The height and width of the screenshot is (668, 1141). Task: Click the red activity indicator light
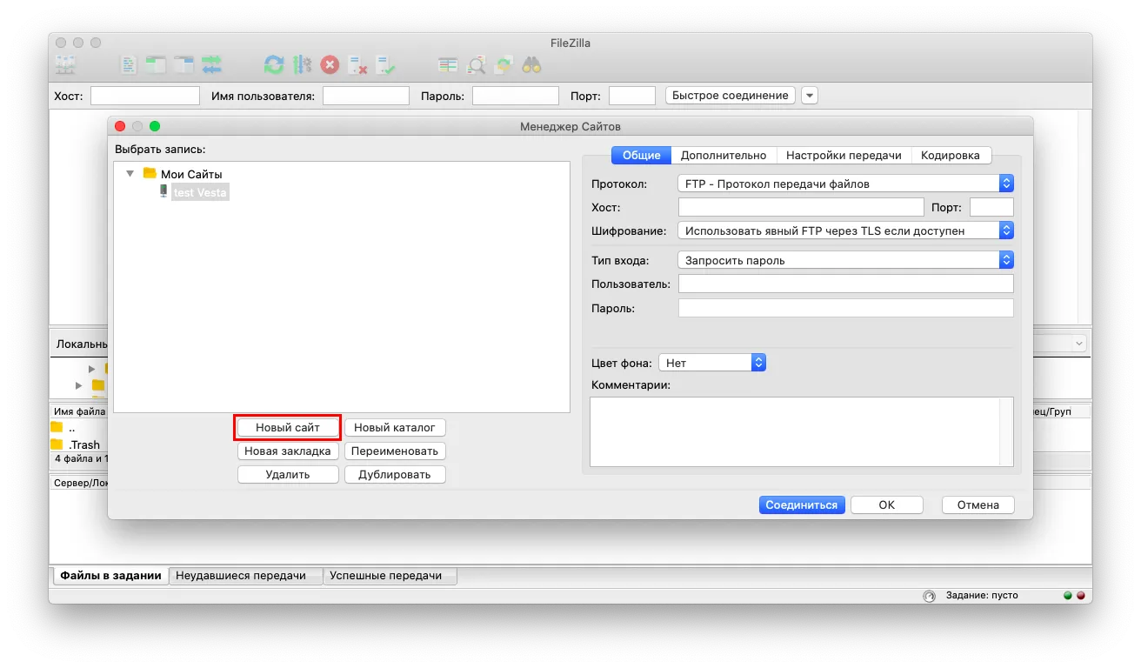(x=1081, y=596)
